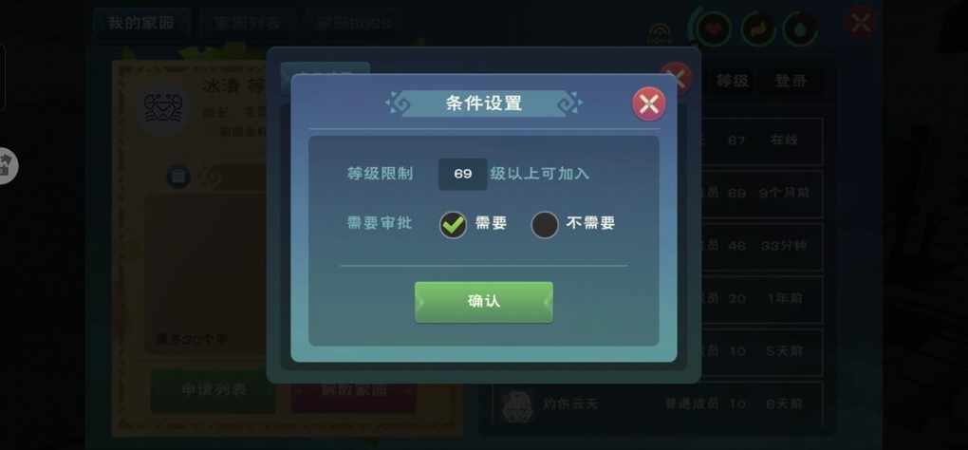Close the dimmed dialog behind 条件设置

pos(676,79)
